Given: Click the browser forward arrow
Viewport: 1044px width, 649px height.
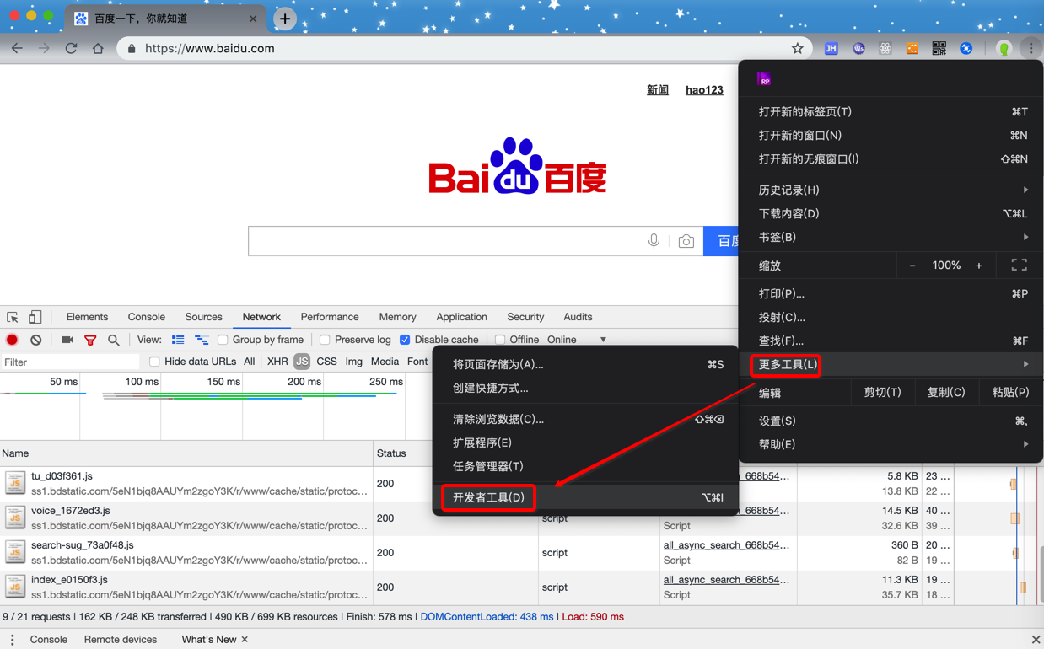Looking at the screenshot, I should pyautogui.click(x=44, y=48).
